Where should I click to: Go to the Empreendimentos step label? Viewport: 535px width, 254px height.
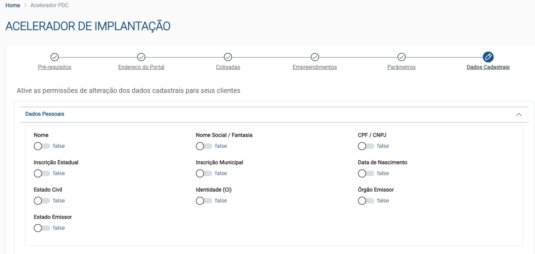tap(315, 67)
